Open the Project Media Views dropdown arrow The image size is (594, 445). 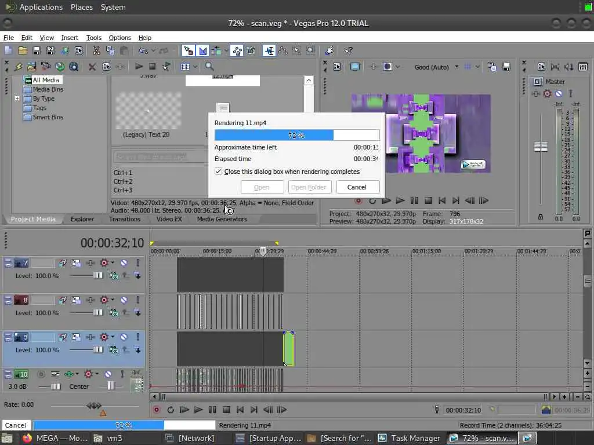click(x=195, y=67)
